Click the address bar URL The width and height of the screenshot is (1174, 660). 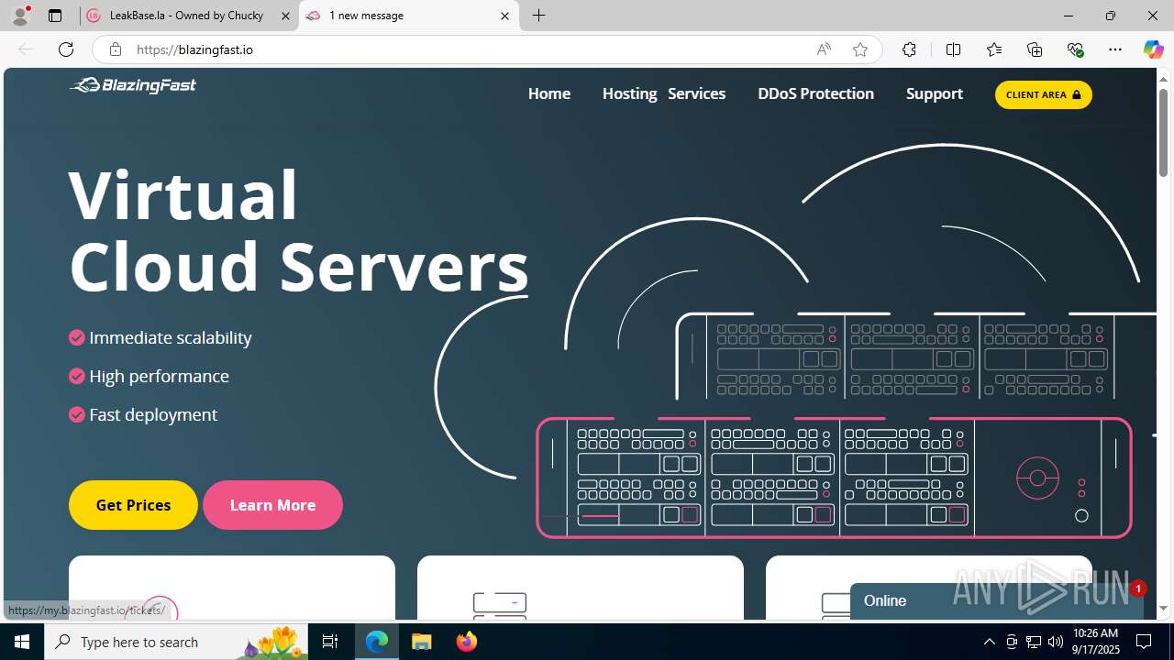pos(195,49)
